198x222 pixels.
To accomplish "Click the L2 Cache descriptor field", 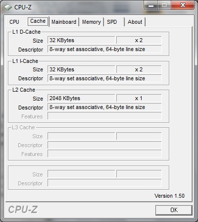I will point(104,107).
